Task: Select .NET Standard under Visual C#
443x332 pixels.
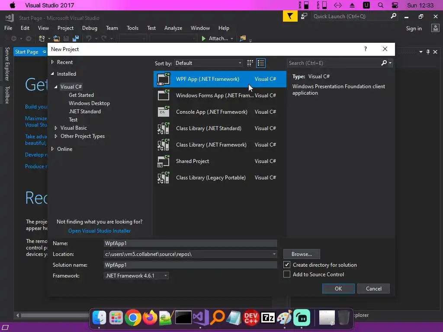Action: coord(85,112)
